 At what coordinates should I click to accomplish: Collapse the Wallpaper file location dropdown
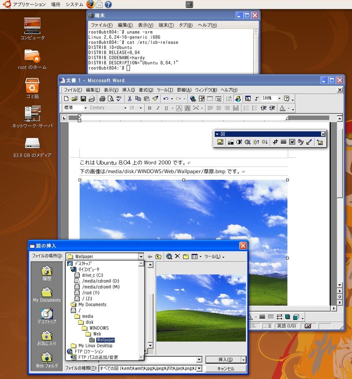click(x=141, y=256)
